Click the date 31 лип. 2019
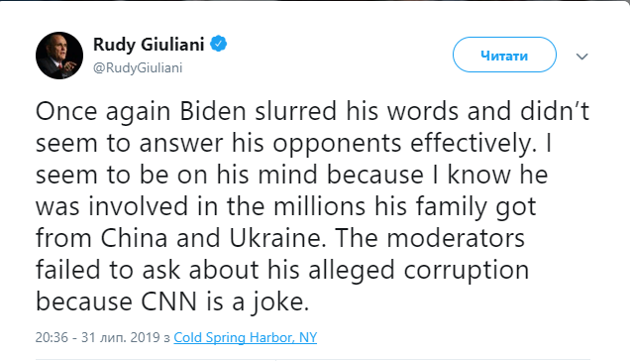Image resolution: width=630 pixels, height=361 pixels. click(121, 337)
